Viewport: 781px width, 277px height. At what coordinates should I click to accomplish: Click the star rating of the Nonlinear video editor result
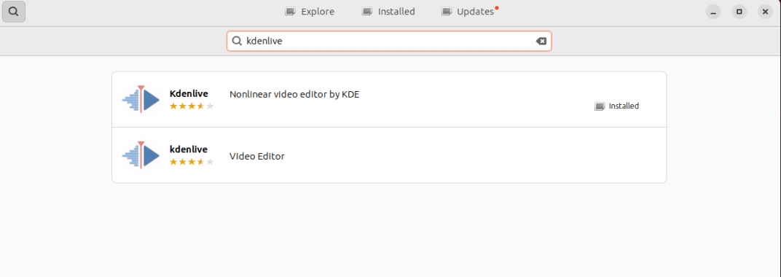click(x=192, y=106)
